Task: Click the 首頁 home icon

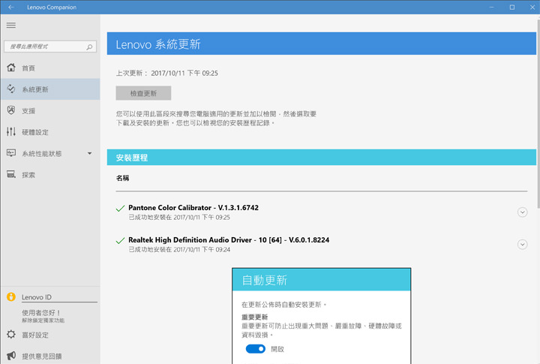Action: click(x=10, y=68)
